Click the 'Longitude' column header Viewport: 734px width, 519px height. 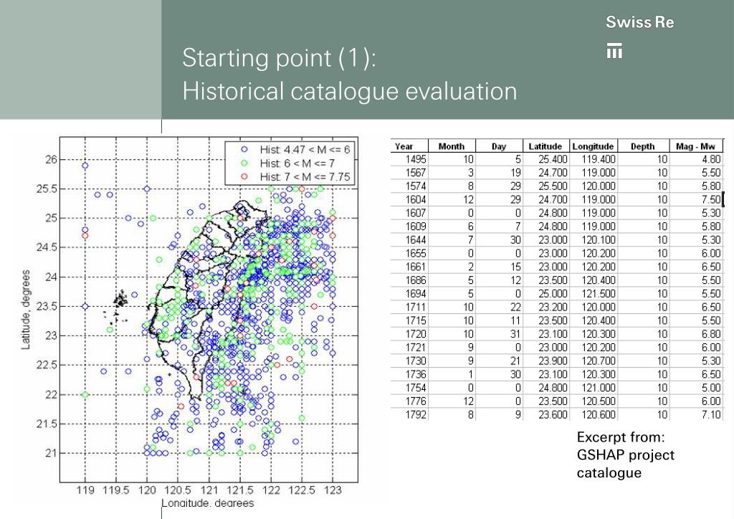pyautogui.click(x=593, y=146)
